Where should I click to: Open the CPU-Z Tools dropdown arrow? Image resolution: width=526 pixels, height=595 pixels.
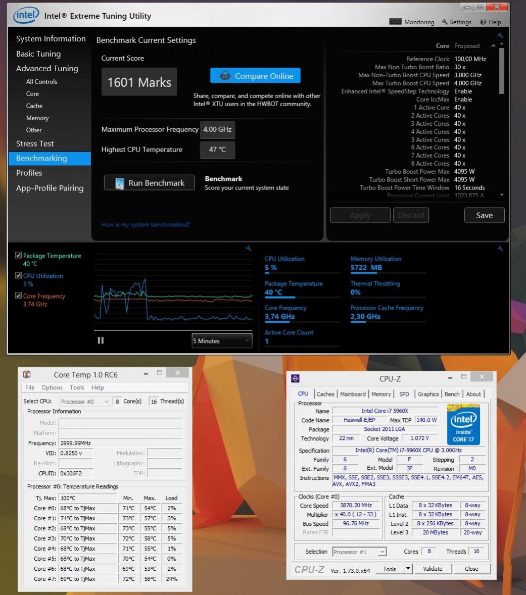pos(408,568)
